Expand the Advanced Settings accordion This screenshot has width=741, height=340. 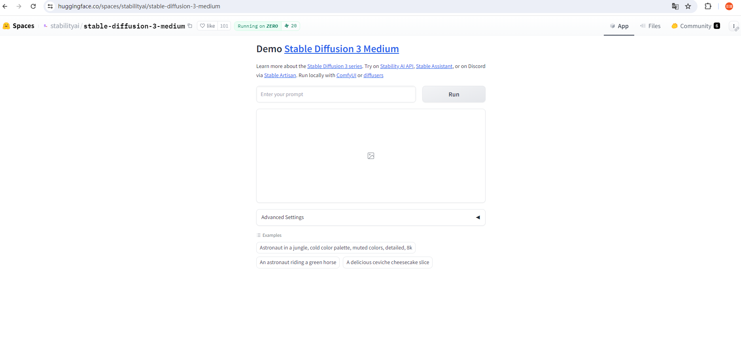pos(370,217)
